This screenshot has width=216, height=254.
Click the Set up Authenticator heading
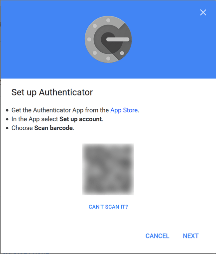pyautogui.click(x=52, y=92)
